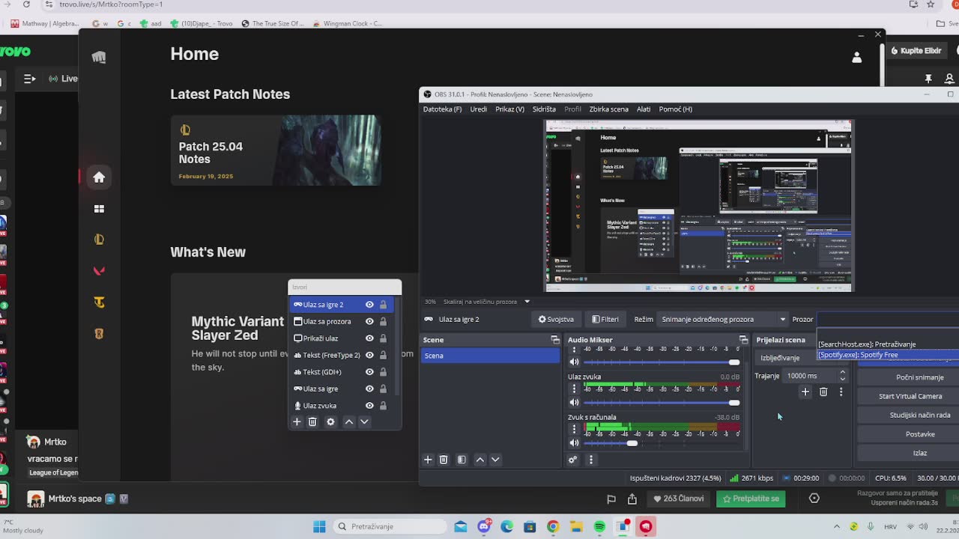Toggle visibility of Tekst (FreeType 2)

coord(369,355)
